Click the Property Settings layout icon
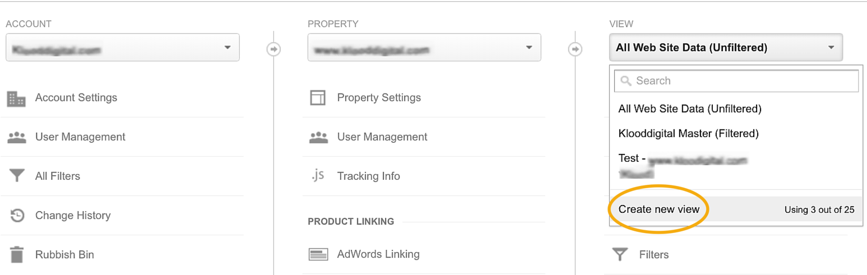The height and width of the screenshot is (275, 867). pyautogui.click(x=318, y=98)
